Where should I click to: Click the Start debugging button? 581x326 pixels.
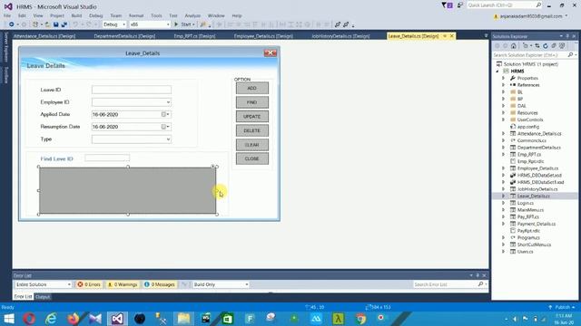point(184,24)
